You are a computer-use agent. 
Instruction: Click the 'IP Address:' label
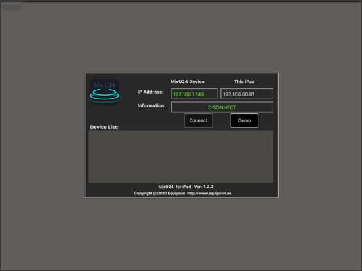pyautogui.click(x=151, y=92)
